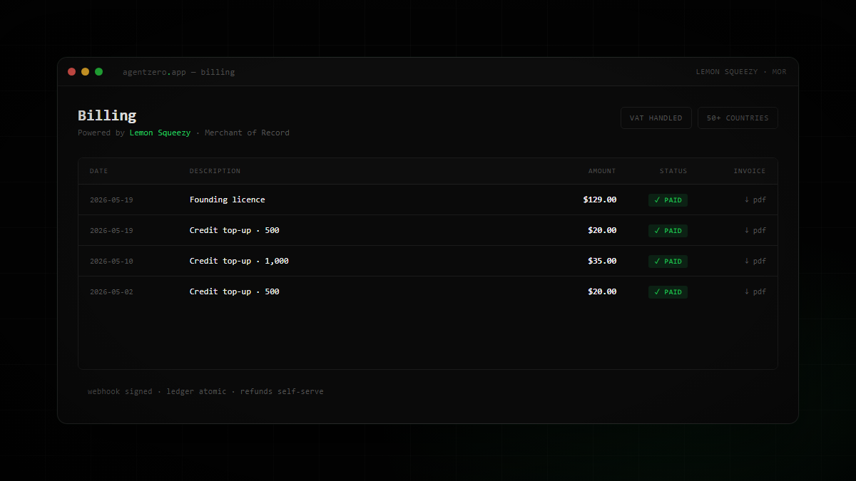
Task: Download the Founding licence invoice pdf
Action: (x=755, y=200)
